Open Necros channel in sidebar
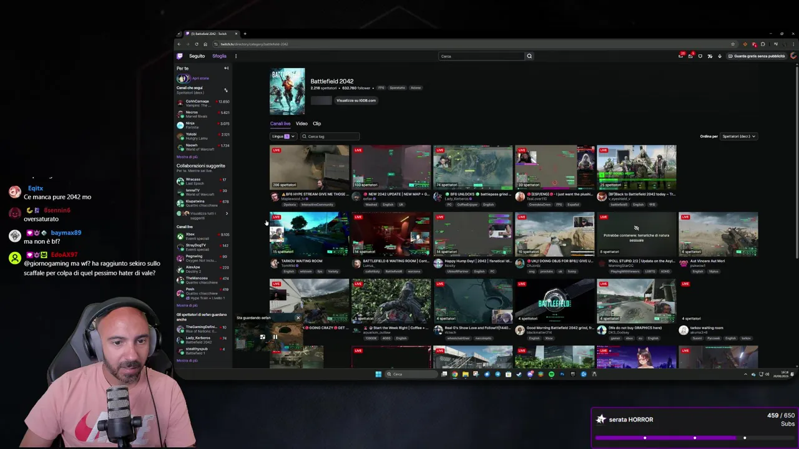Screen dimensions: 799x449 (203, 114)
